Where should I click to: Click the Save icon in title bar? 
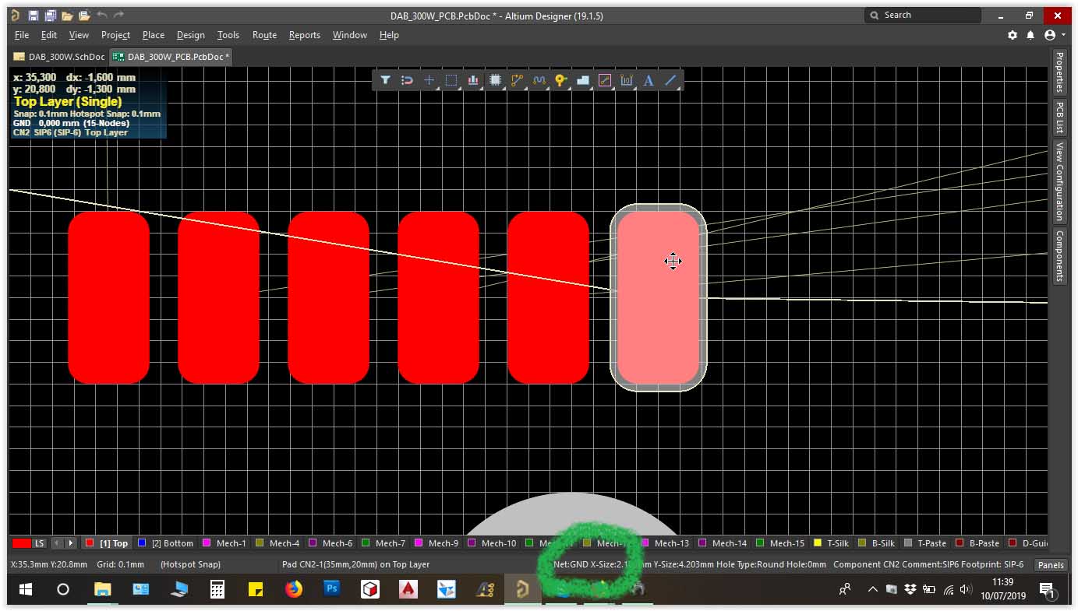[x=33, y=16]
